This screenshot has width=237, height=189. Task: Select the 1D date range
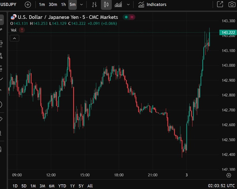pyautogui.click(x=15, y=186)
